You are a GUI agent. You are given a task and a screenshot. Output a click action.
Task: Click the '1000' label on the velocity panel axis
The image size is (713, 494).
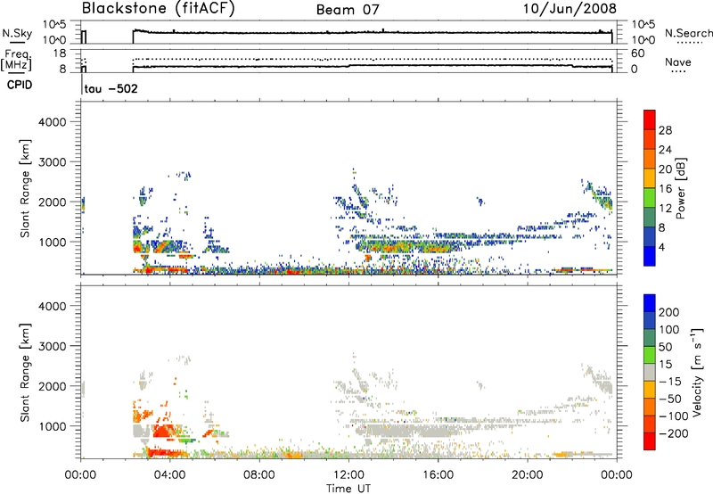click(x=52, y=426)
